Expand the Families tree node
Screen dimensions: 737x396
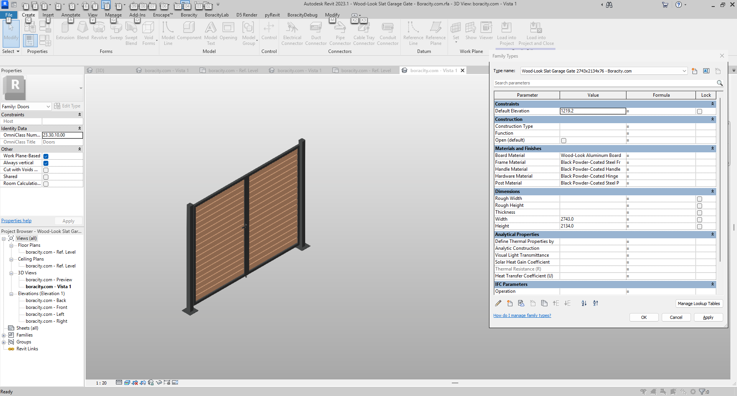(x=3, y=335)
